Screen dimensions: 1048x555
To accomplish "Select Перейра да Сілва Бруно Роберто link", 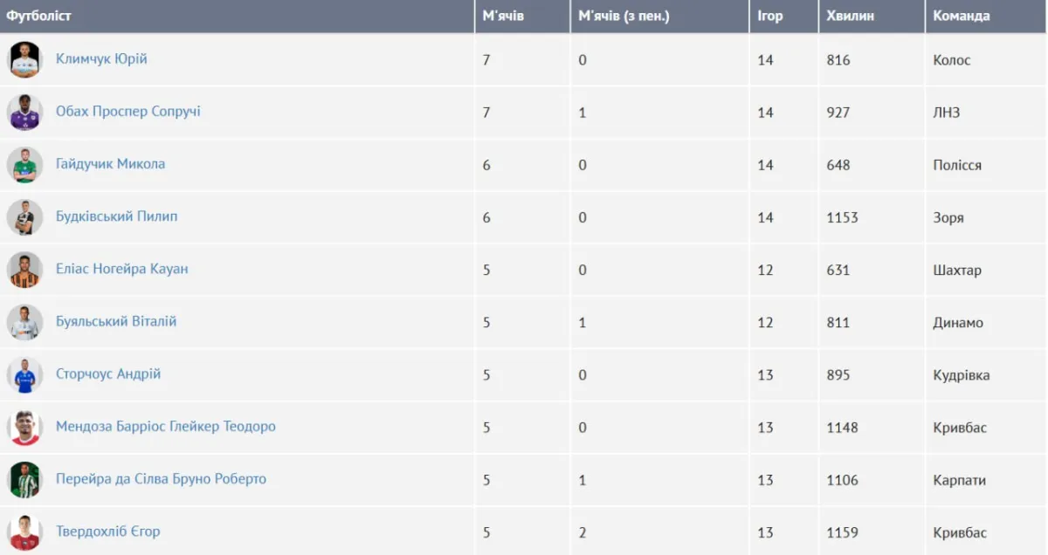I will click(161, 479).
